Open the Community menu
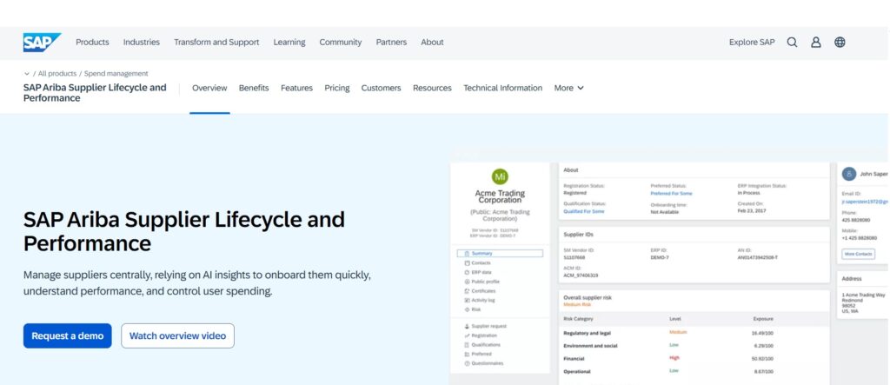The width and height of the screenshot is (890, 385). (340, 42)
